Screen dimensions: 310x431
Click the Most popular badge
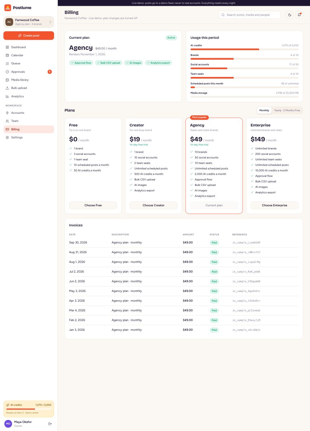(x=199, y=117)
